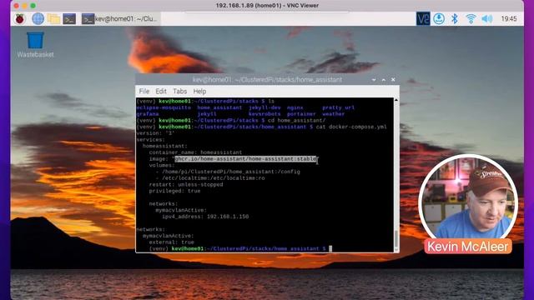Click the volume speaker icon
The height and width of the screenshot is (300, 534).
[x=487, y=18]
